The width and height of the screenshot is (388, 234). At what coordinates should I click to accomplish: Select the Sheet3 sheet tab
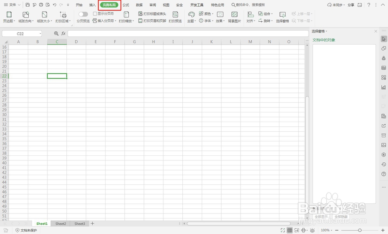pyautogui.click(x=80, y=224)
